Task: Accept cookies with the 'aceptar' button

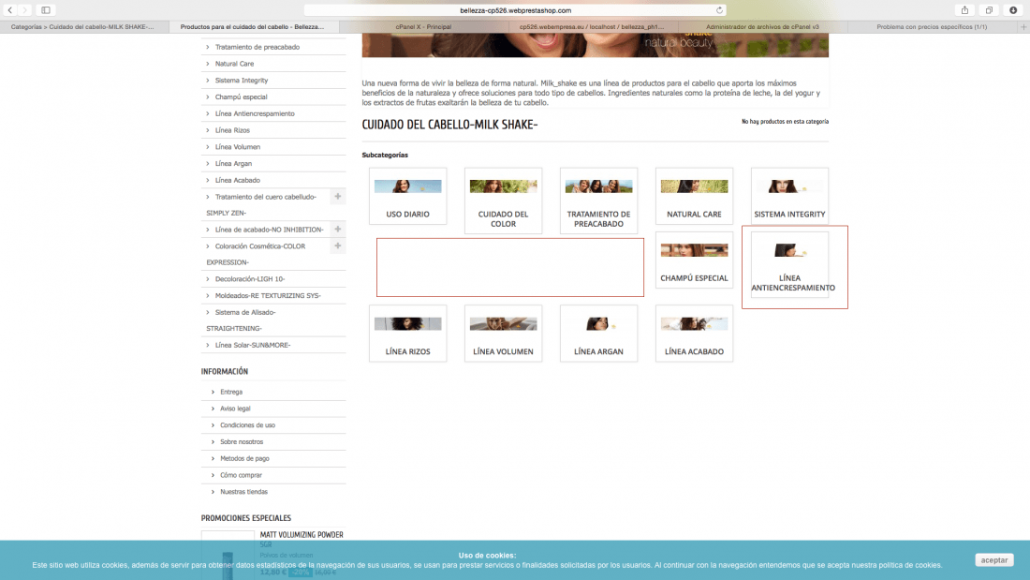Action: pyautogui.click(x=993, y=560)
